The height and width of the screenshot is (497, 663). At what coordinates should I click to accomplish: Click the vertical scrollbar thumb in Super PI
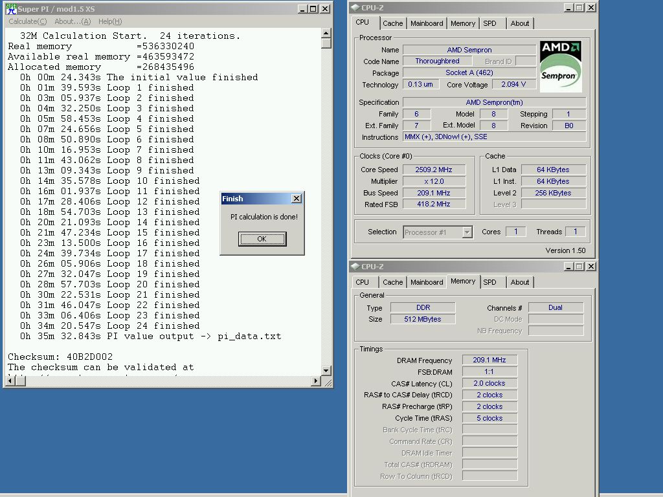(x=326, y=43)
